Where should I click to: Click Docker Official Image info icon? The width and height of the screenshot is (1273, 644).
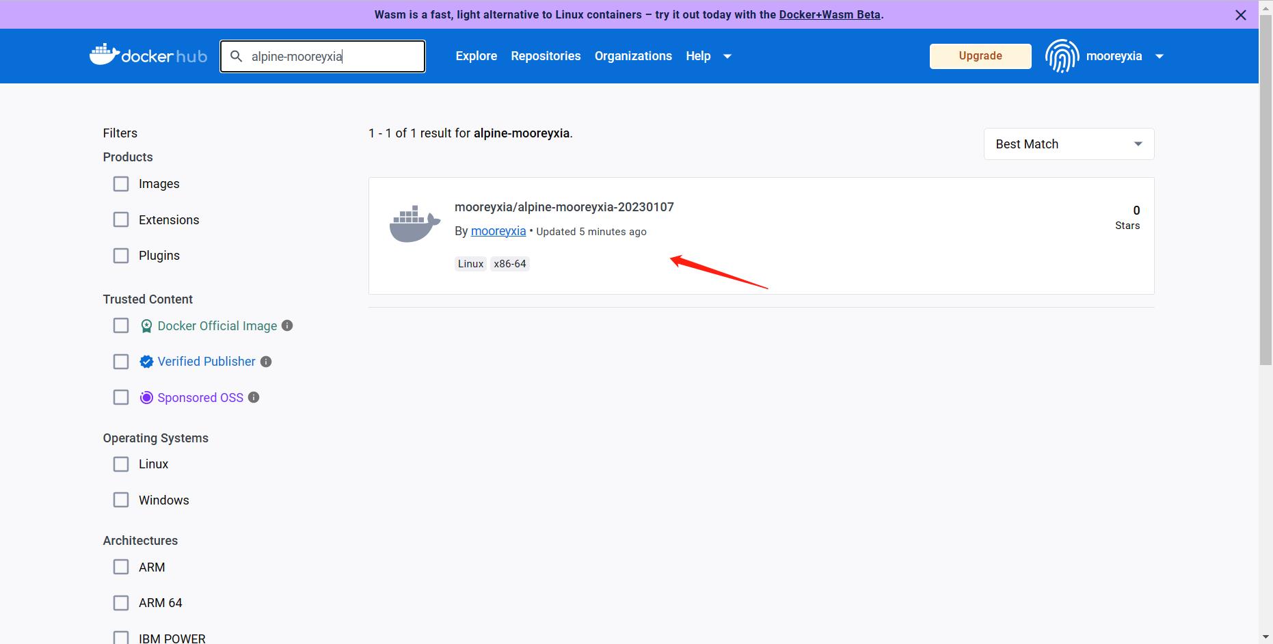point(288,325)
